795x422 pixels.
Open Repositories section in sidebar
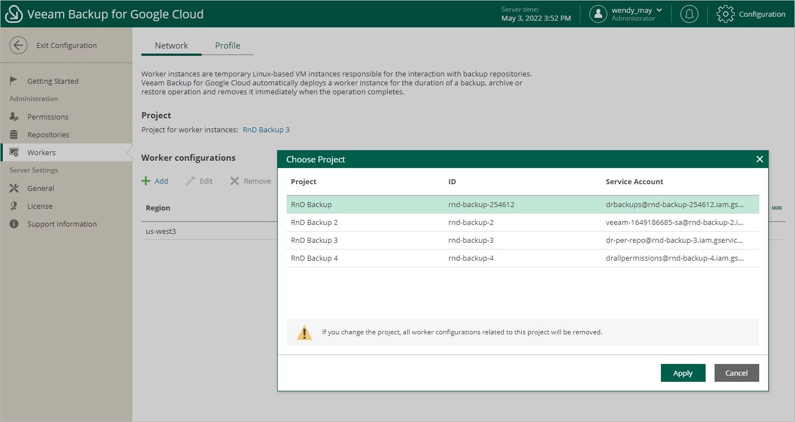coord(49,135)
